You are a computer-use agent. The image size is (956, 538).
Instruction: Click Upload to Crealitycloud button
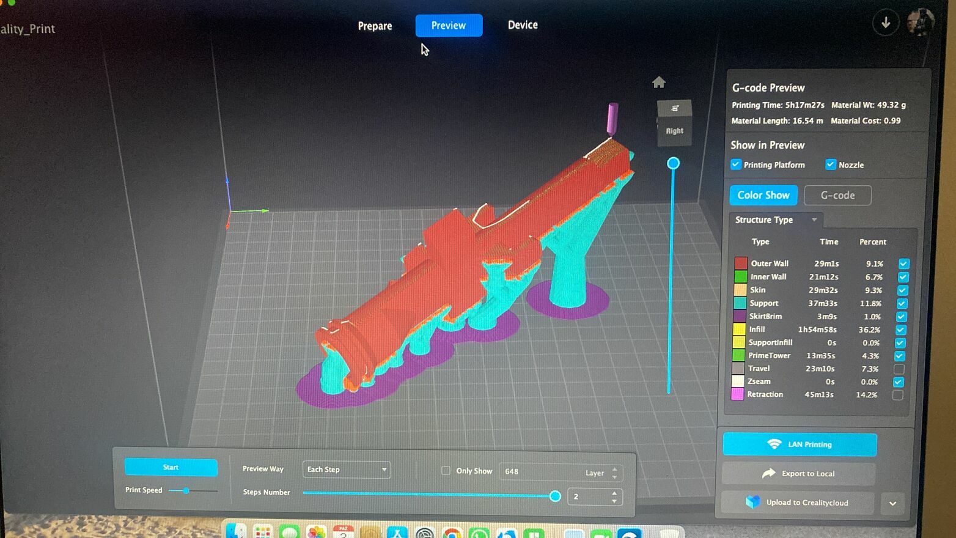click(798, 503)
